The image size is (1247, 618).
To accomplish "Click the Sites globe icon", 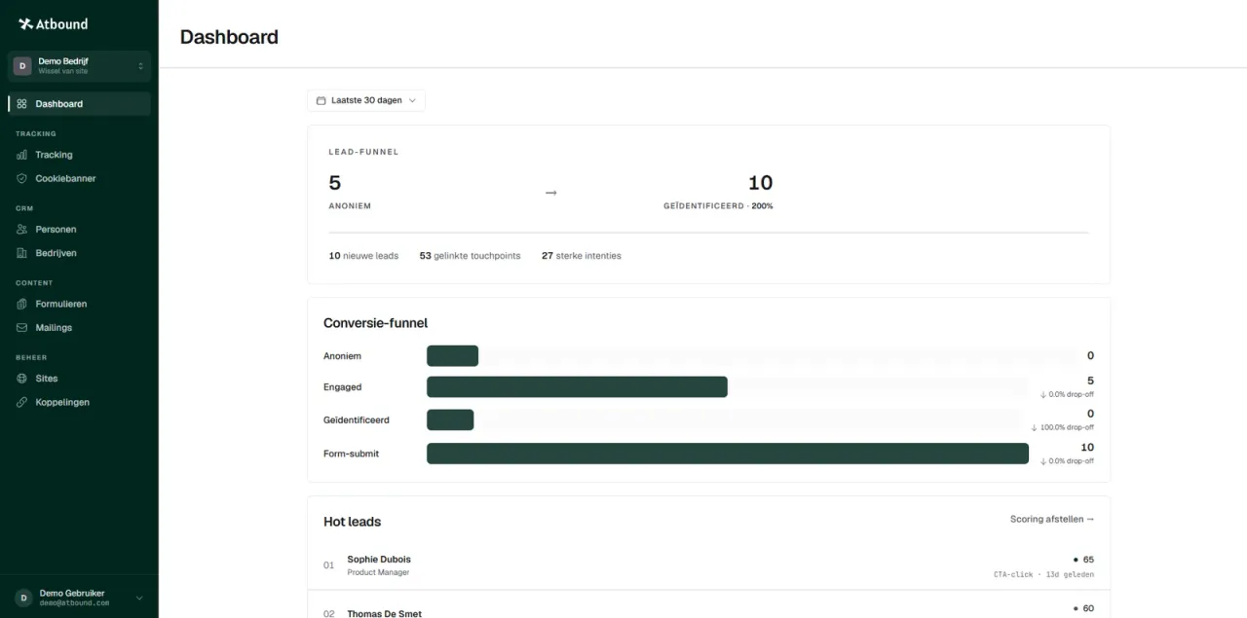I will point(21,379).
